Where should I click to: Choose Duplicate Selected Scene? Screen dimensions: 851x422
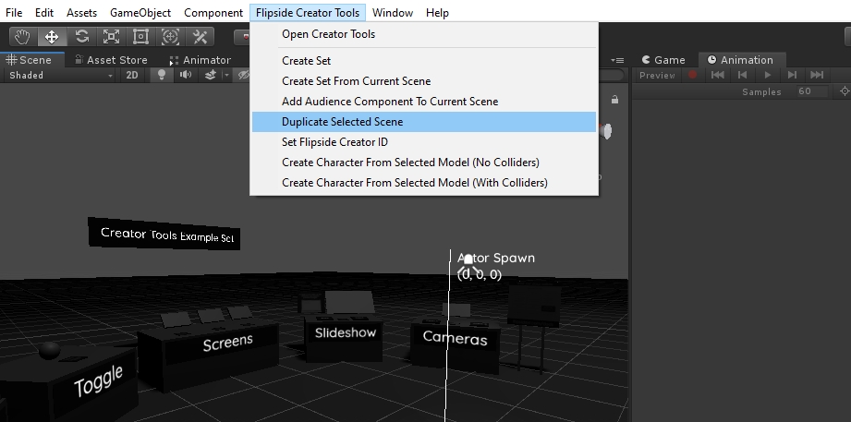pos(424,122)
